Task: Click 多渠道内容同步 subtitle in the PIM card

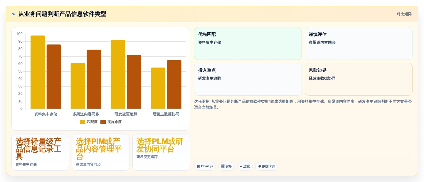Action: pos(88,165)
